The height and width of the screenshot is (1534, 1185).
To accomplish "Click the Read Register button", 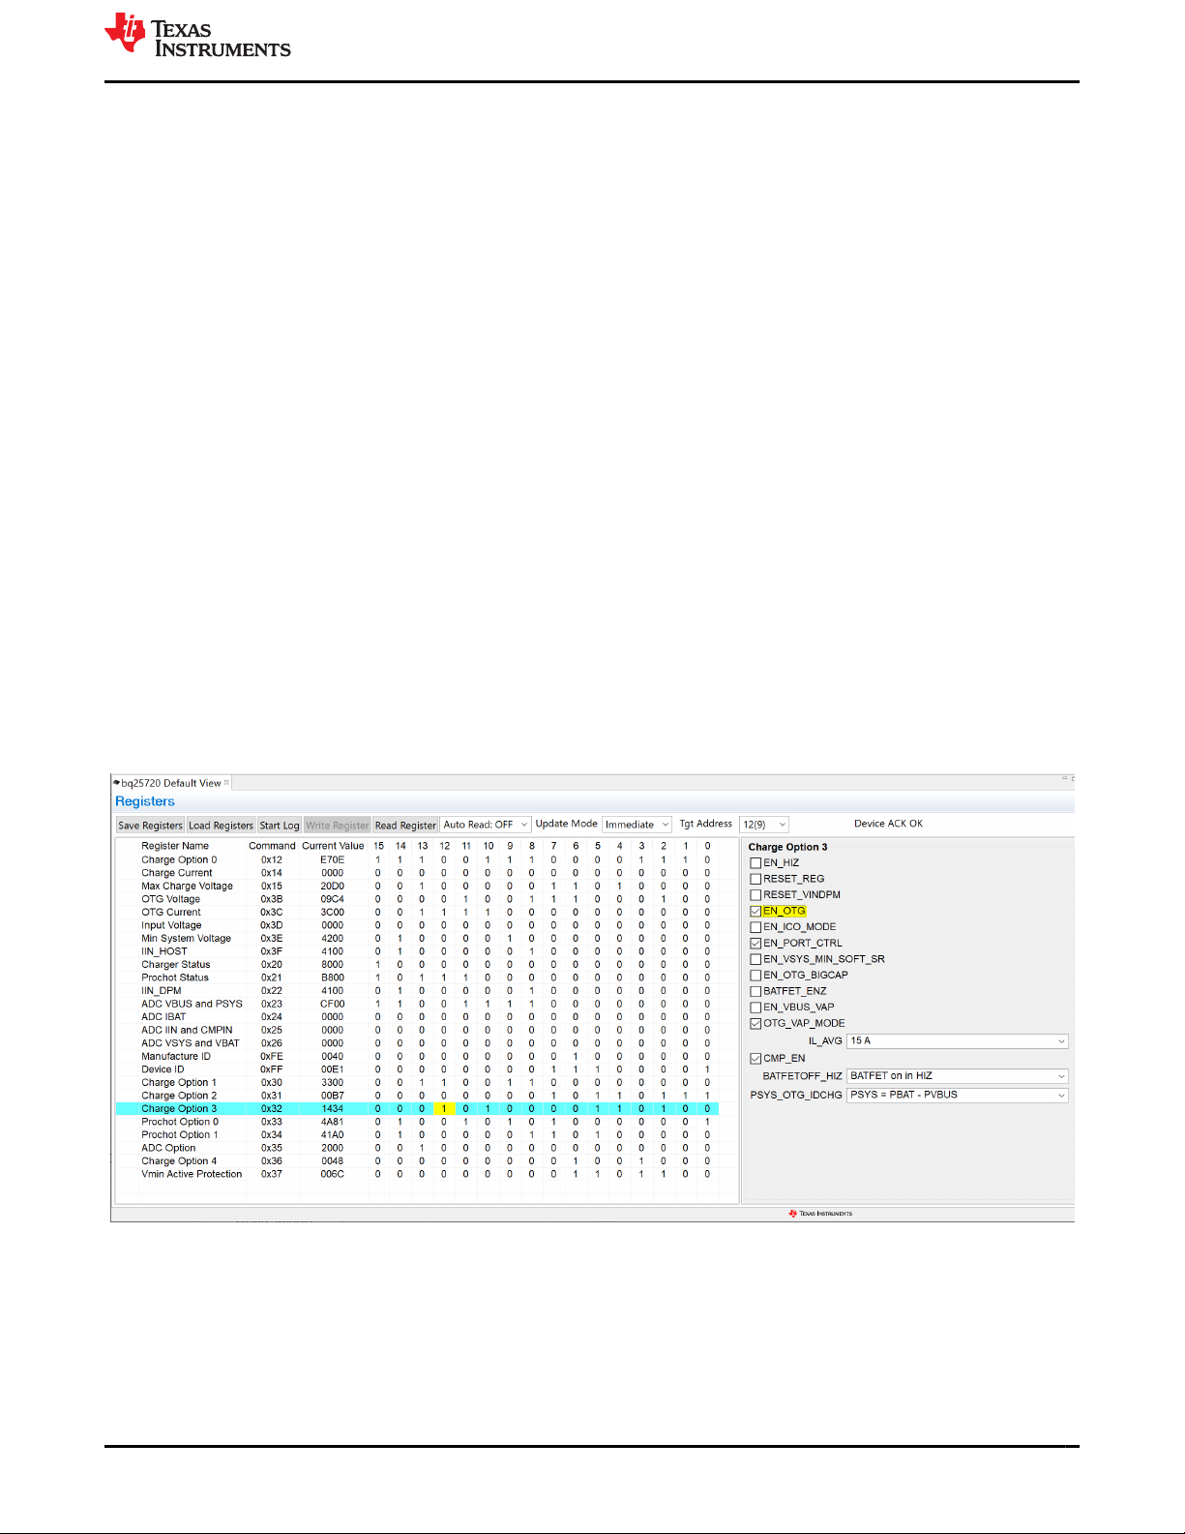I will pyautogui.click(x=405, y=826).
